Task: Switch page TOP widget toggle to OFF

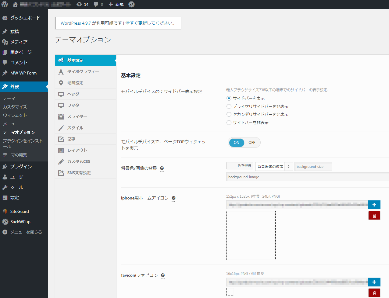Action: click(252, 143)
